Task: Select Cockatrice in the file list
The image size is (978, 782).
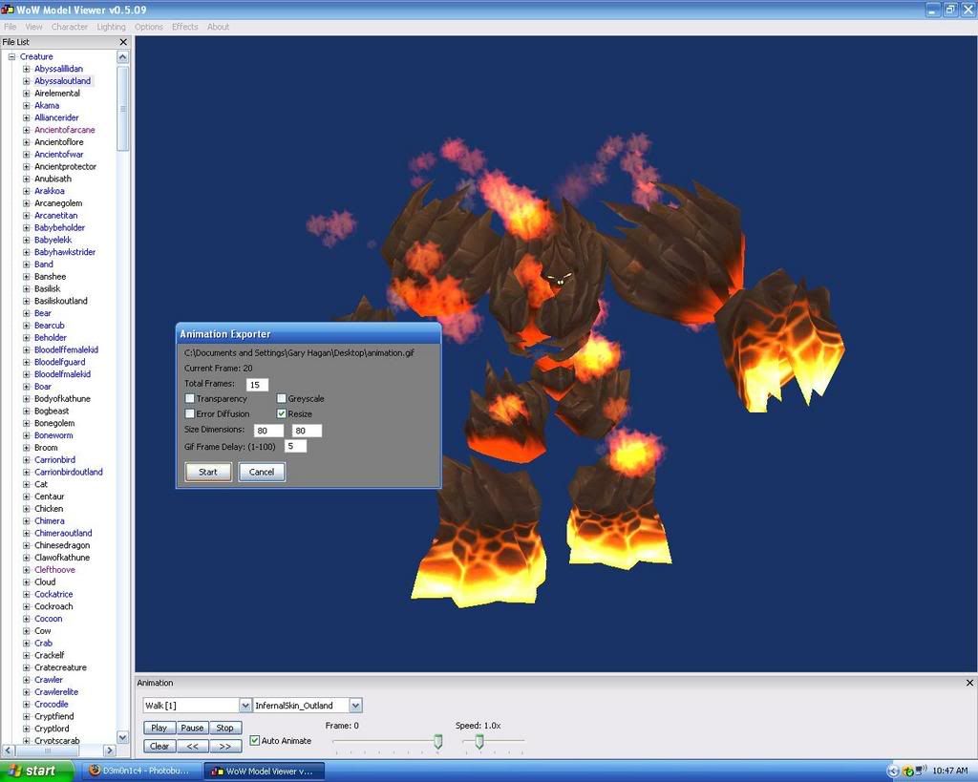Action: 53,594
